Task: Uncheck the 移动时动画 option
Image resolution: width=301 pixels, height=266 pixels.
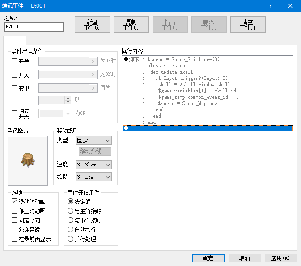Action: [x=15, y=201]
